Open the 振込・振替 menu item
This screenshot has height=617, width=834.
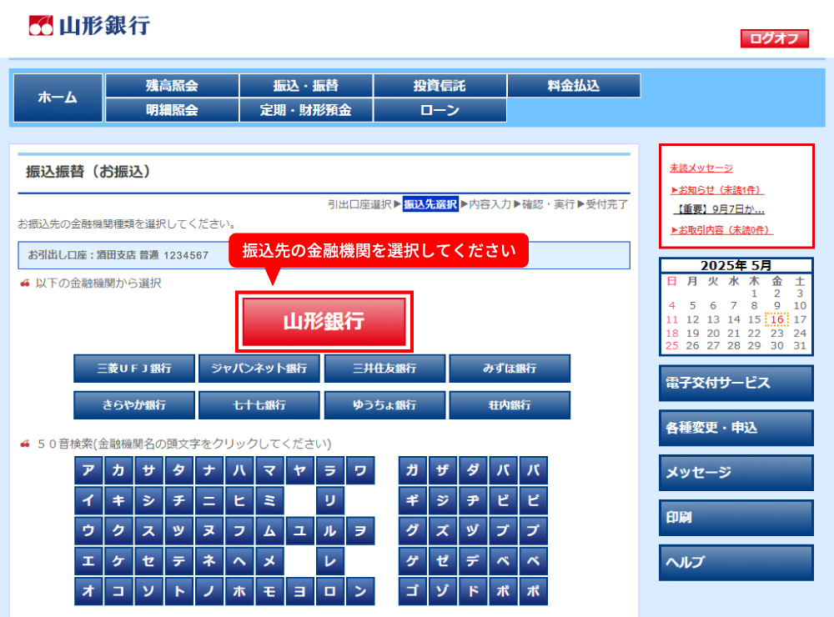(306, 86)
